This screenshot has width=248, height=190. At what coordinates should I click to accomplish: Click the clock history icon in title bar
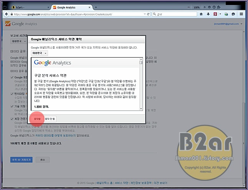(214, 7)
